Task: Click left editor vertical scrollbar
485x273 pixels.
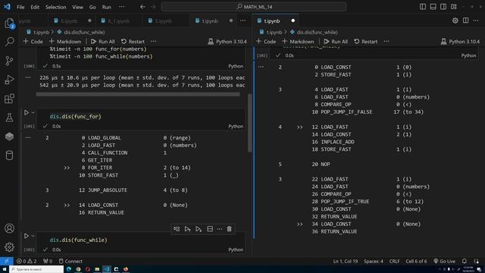Action: [x=250, y=123]
